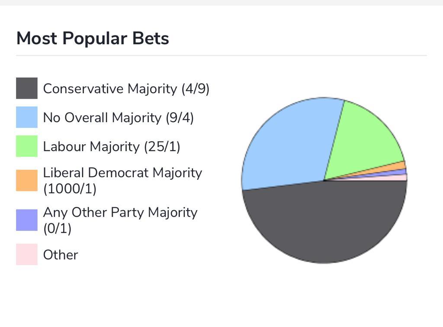Select the Liberal Democrat Majority (1000/1) label
This screenshot has width=443, height=327.
(122, 181)
